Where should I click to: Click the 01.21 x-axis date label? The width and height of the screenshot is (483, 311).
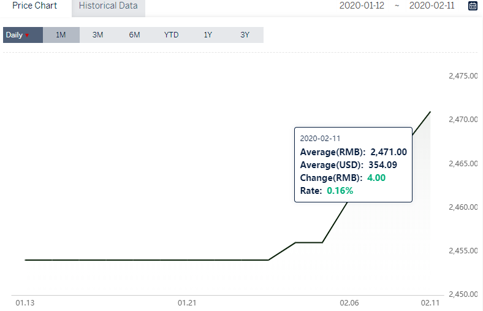point(187,302)
